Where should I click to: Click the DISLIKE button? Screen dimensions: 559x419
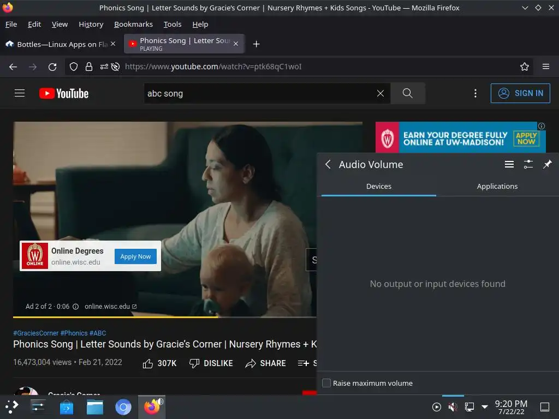pyautogui.click(x=211, y=363)
